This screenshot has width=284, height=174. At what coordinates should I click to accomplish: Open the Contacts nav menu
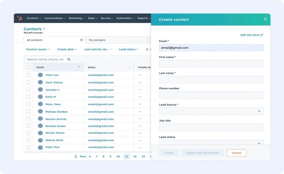34,18
